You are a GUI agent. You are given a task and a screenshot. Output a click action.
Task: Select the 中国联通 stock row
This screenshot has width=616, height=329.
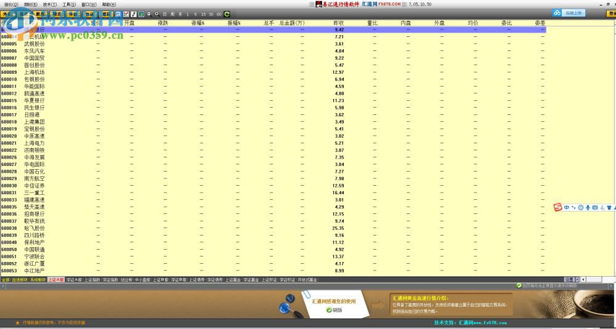(273, 250)
